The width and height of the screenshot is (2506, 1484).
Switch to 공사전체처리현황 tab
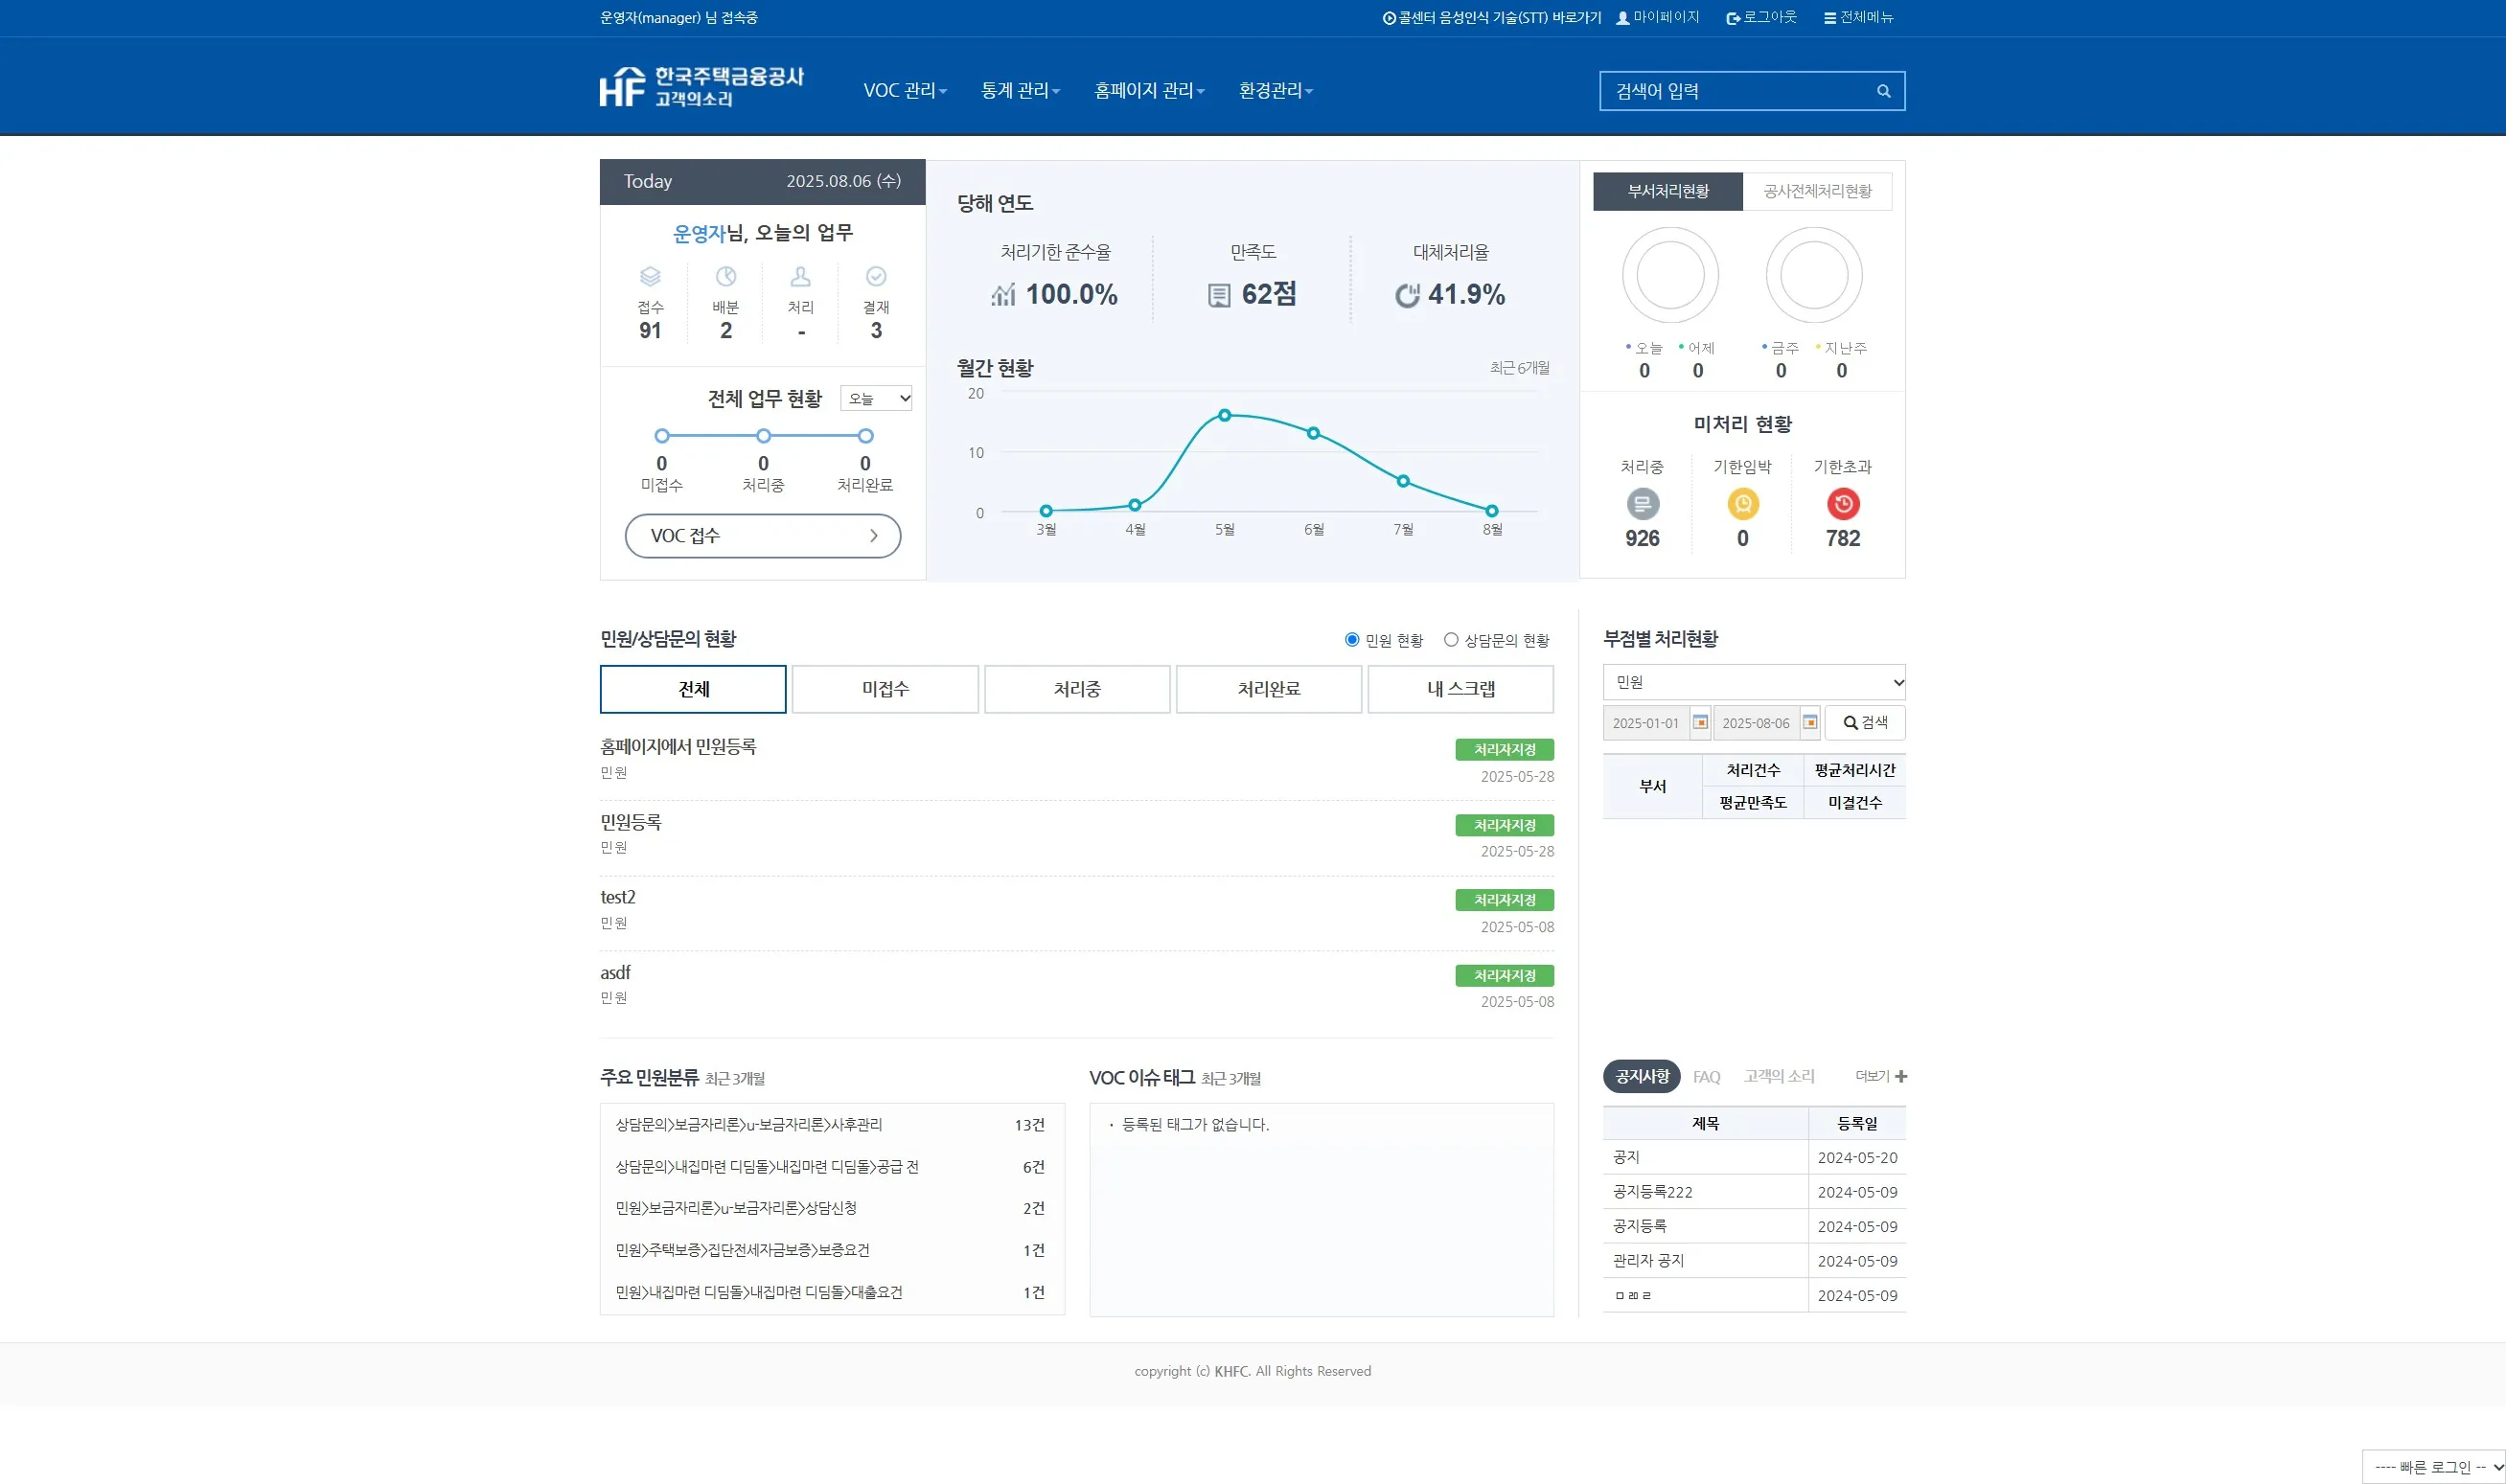pos(1817,191)
